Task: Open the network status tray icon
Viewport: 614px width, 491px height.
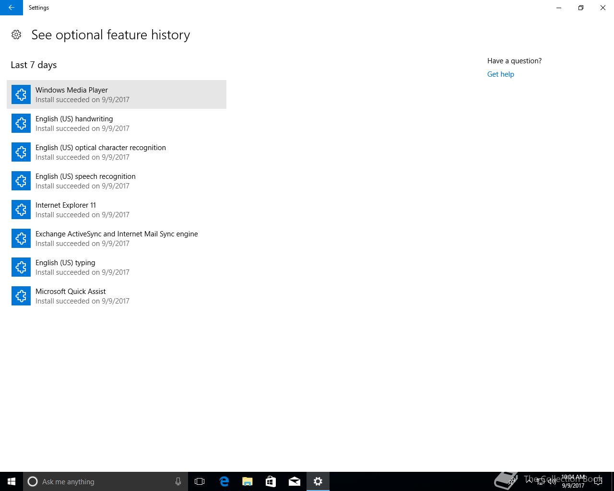Action: 541,481
